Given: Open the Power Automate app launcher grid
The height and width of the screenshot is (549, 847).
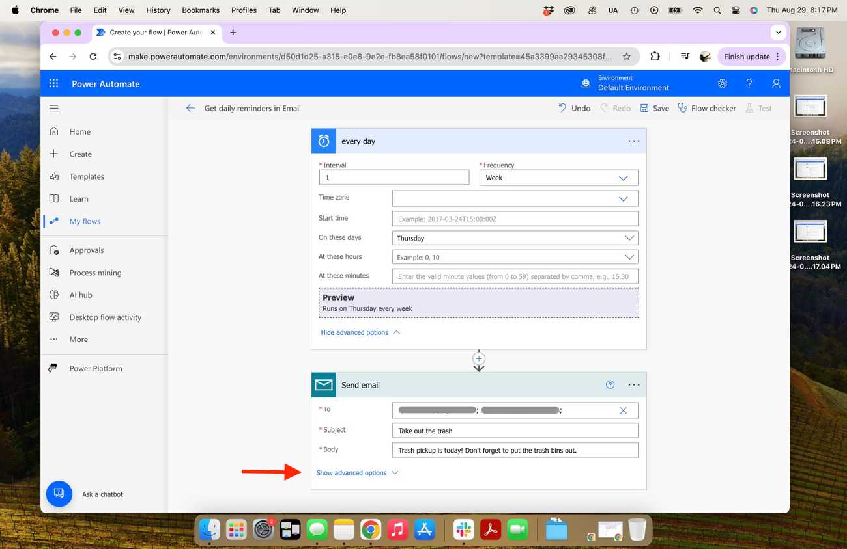Looking at the screenshot, I should (53, 83).
